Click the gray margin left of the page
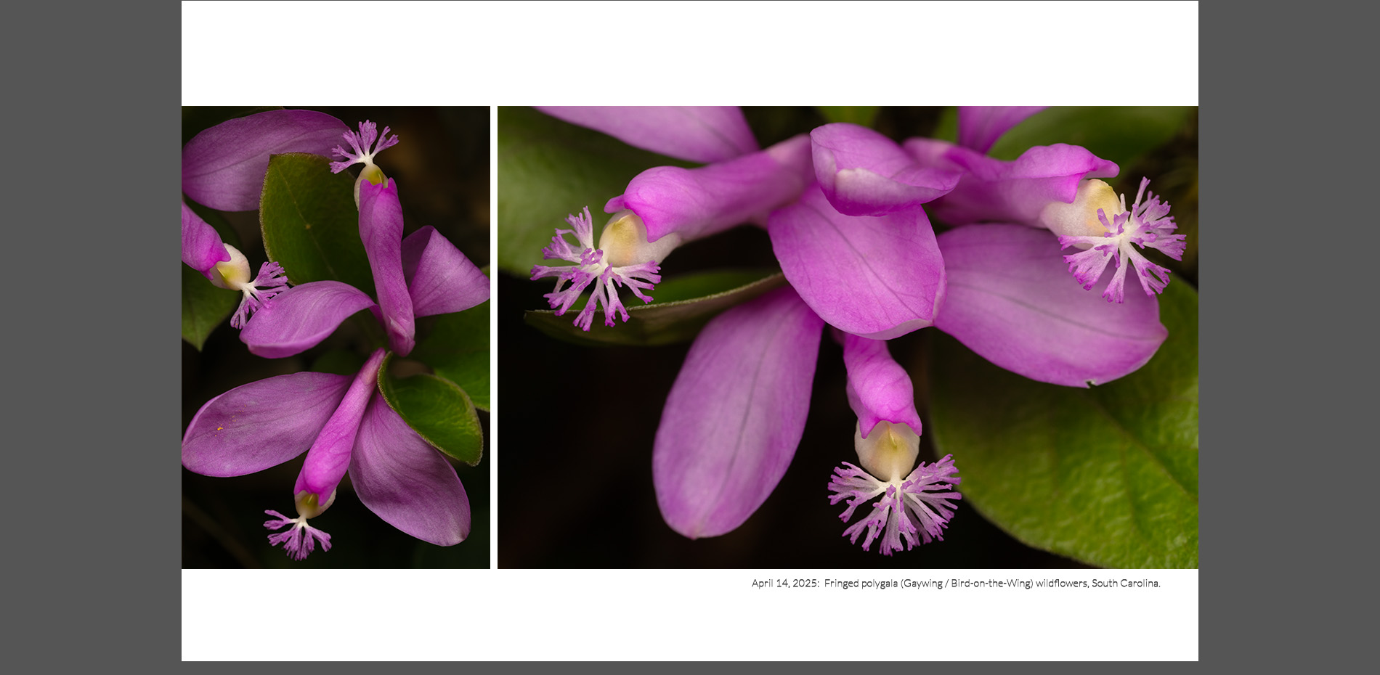The height and width of the screenshot is (675, 1380). pos(90,337)
